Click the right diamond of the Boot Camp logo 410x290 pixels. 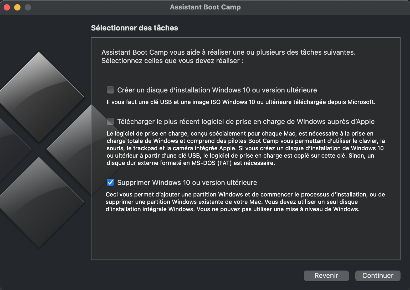[69, 150]
